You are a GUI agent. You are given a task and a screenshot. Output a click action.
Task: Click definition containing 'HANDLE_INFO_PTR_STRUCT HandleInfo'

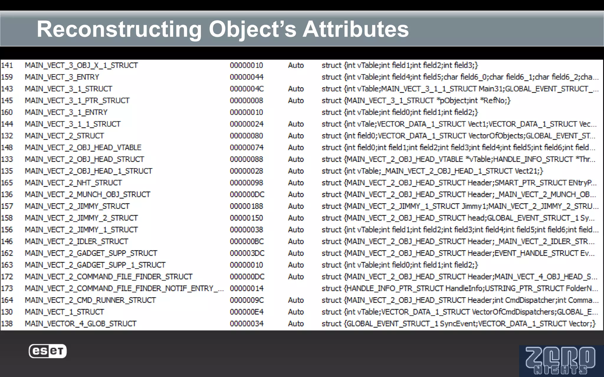coord(459,288)
